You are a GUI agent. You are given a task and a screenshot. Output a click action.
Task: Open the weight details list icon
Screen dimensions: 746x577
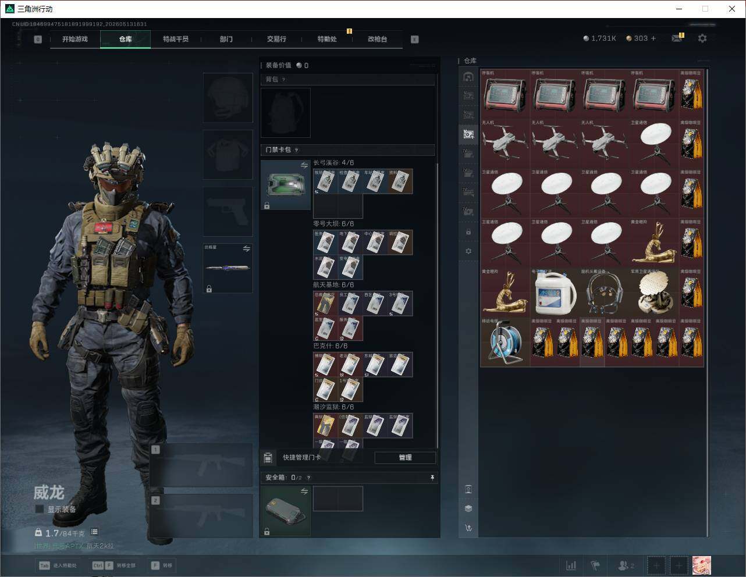click(94, 532)
